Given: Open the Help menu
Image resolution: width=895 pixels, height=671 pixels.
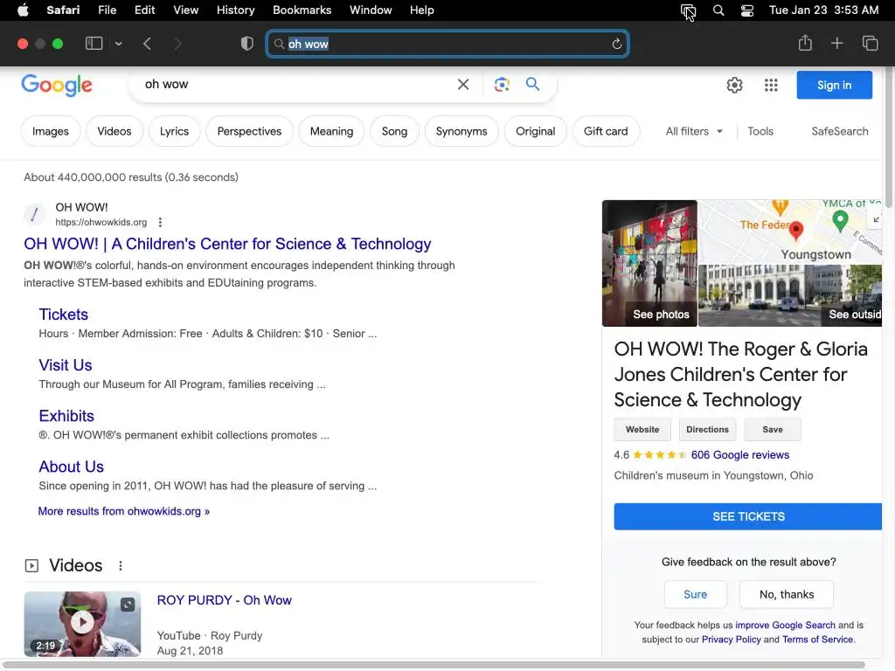Looking at the screenshot, I should [x=422, y=10].
